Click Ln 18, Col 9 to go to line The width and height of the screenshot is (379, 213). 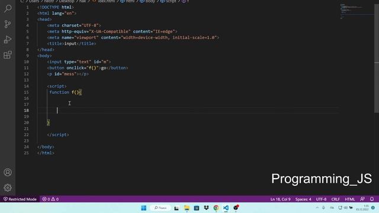(x=280, y=199)
